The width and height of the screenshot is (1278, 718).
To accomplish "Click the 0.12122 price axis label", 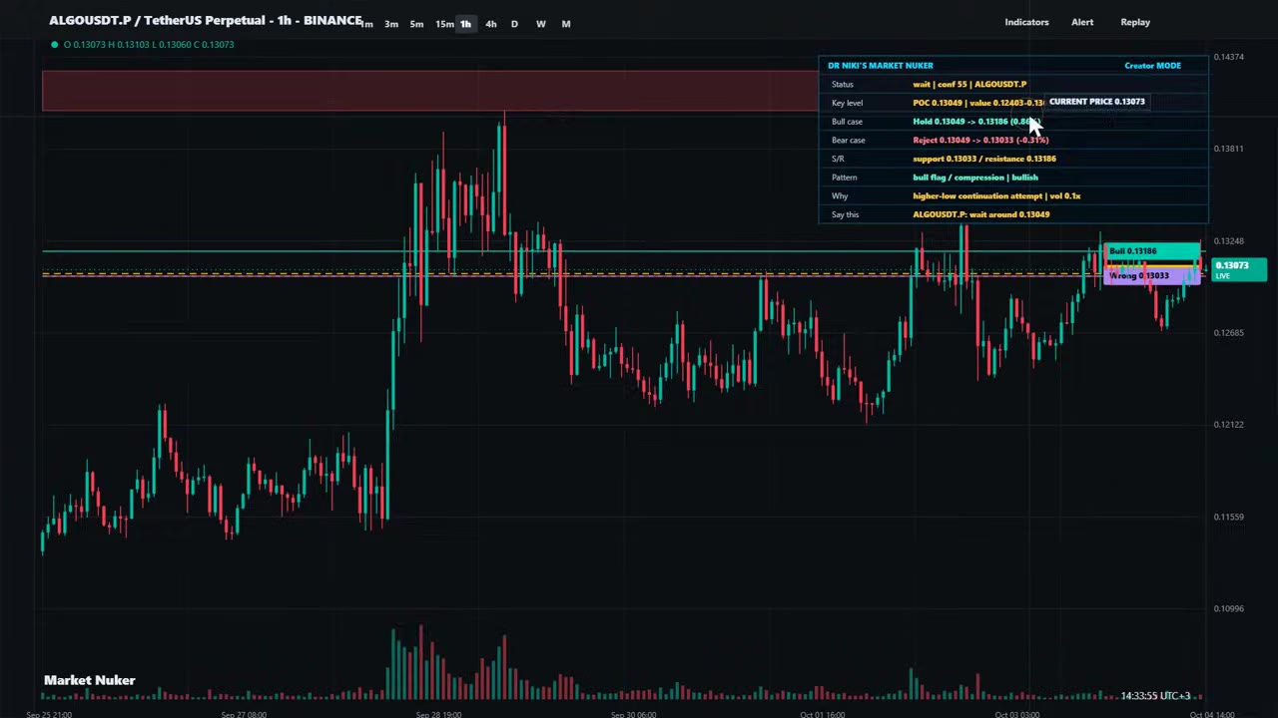I will [x=1228, y=425].
